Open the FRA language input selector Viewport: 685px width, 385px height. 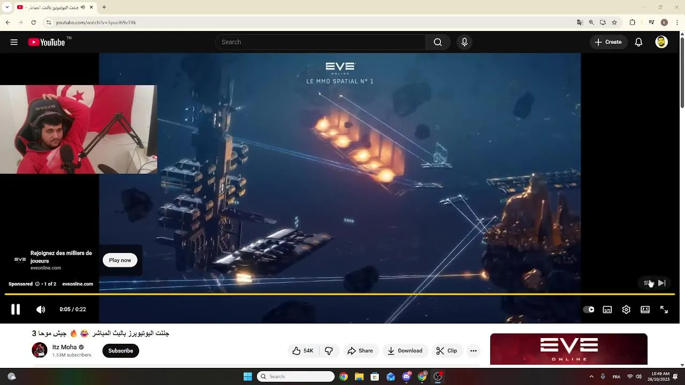tap(616, 376)
